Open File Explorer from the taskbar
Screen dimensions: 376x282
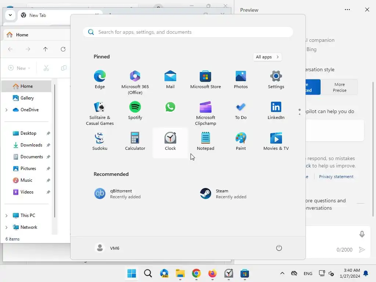pos(180,273)
